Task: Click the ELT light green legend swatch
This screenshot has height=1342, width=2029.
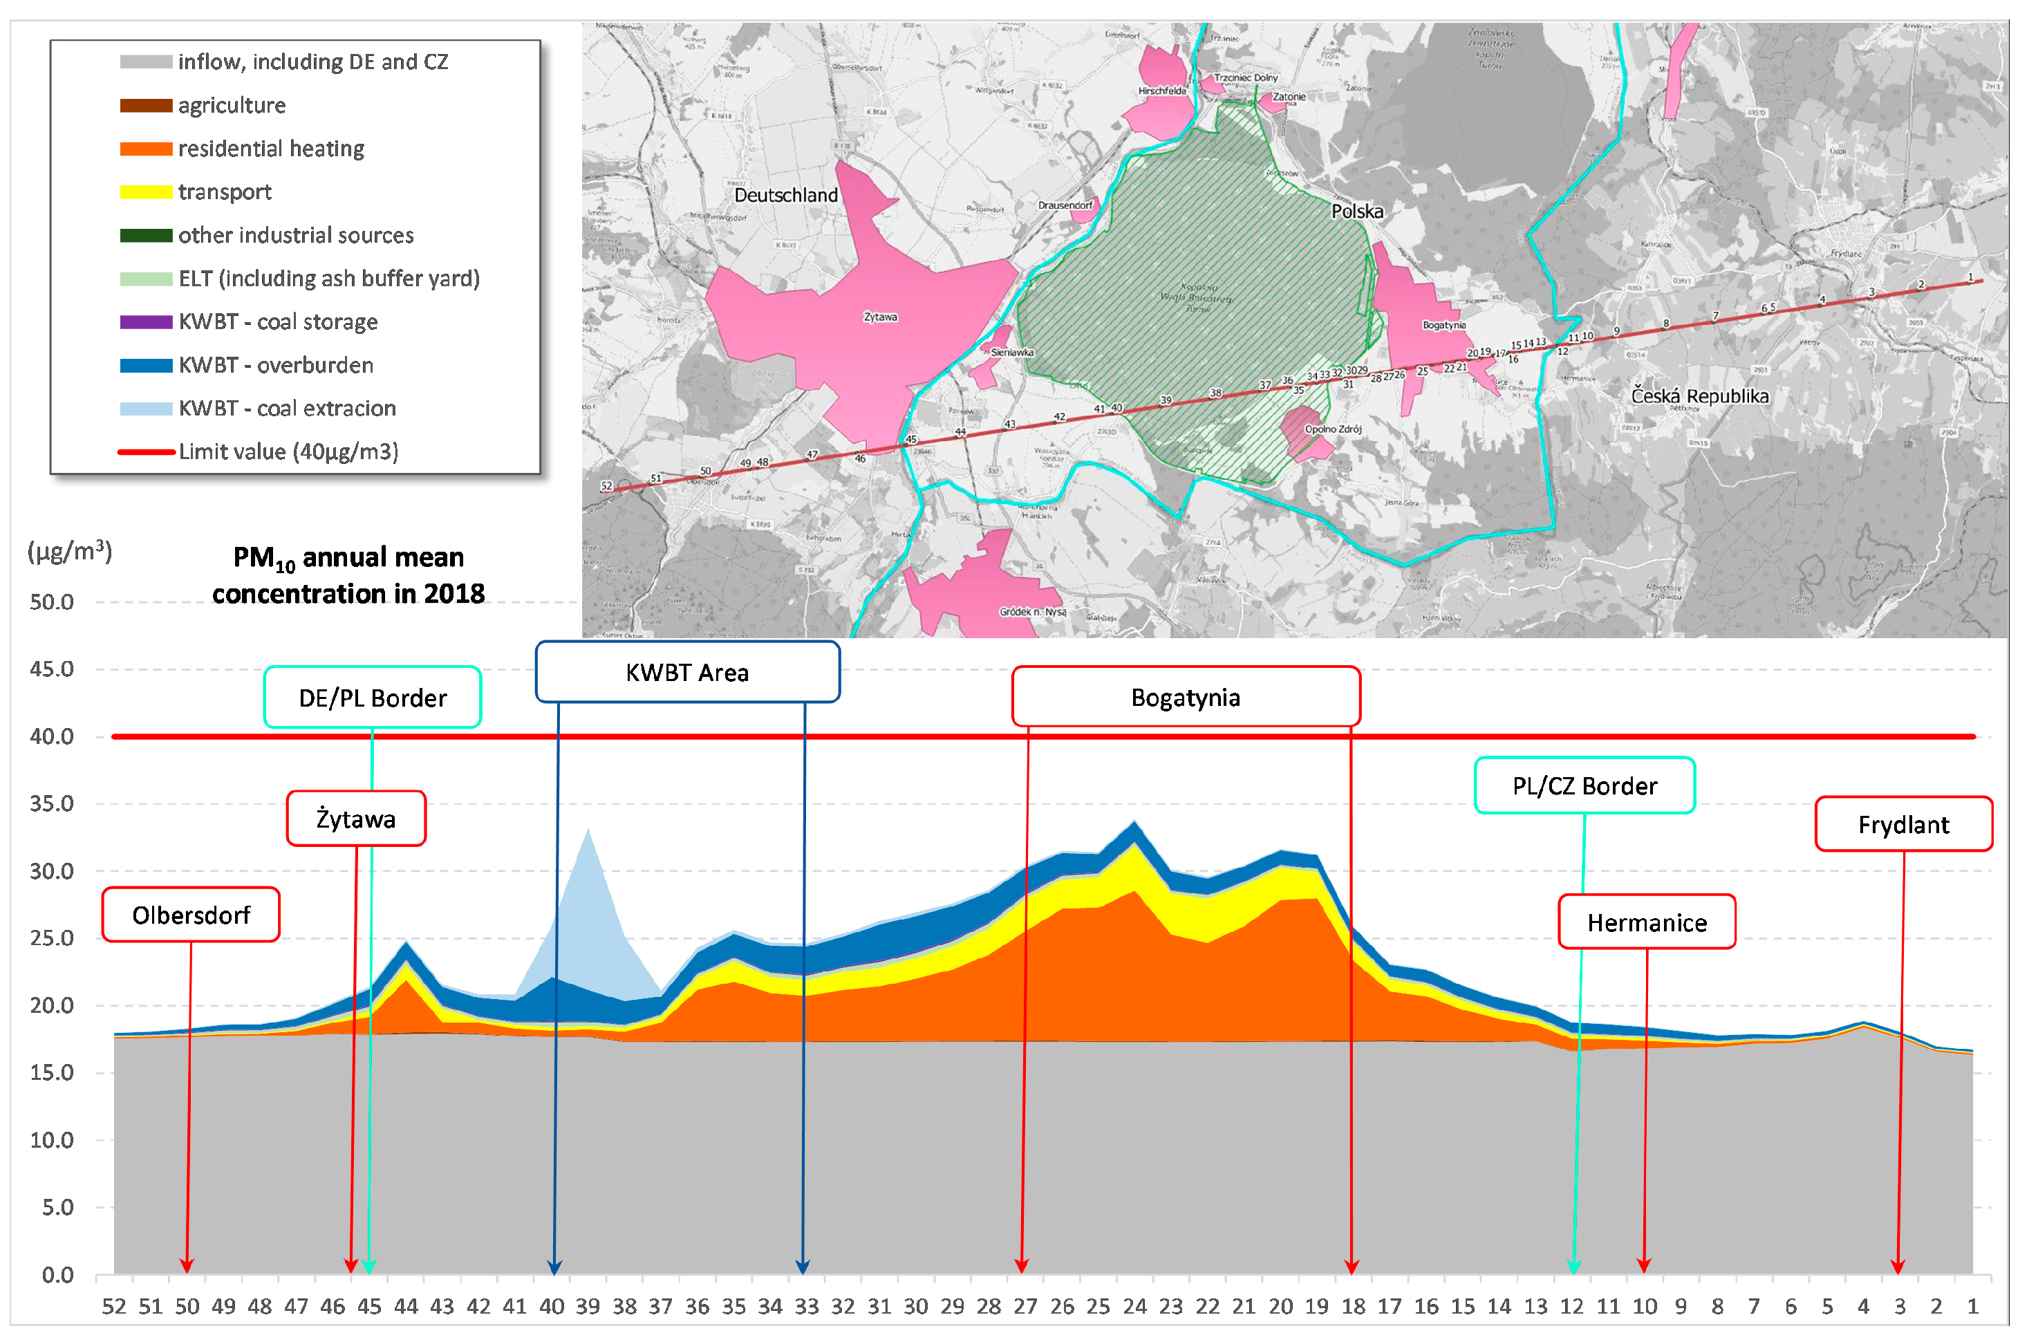Action: pyautogui.click(x=145, y=279)
